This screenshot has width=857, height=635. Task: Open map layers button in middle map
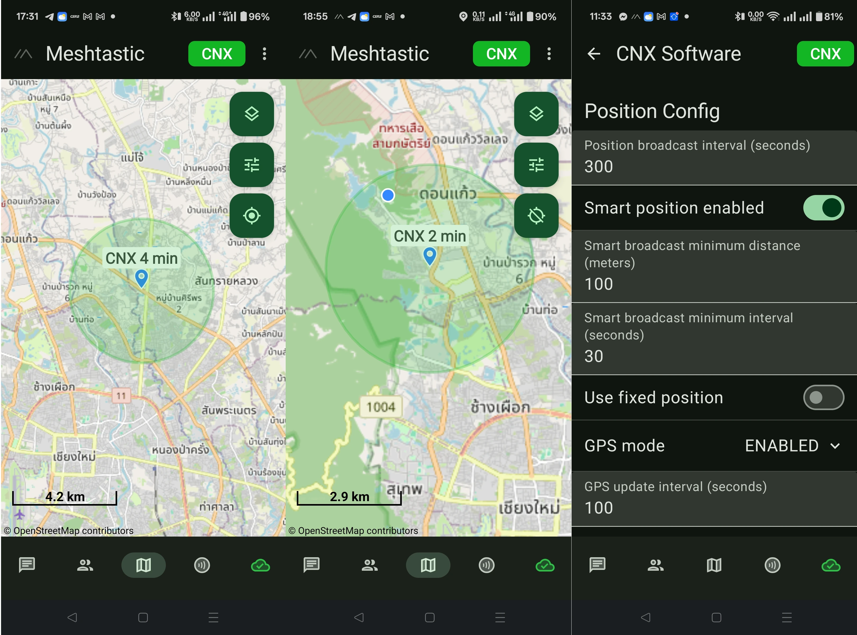pos(536,114)
